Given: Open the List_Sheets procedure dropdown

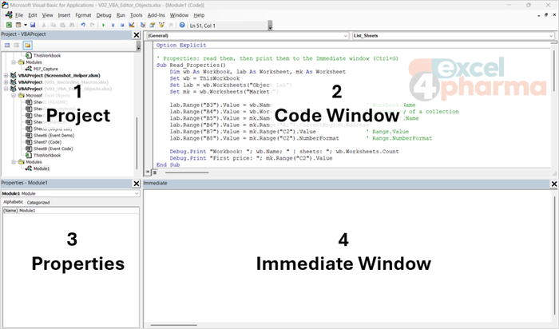Looking at the screenshot, I should (x=453, y=36).
